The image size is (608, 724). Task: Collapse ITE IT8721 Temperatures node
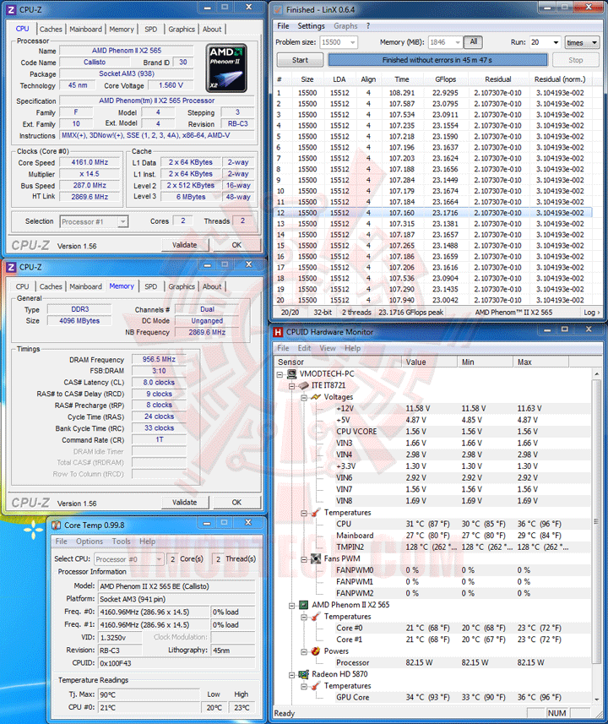(304, 513)
